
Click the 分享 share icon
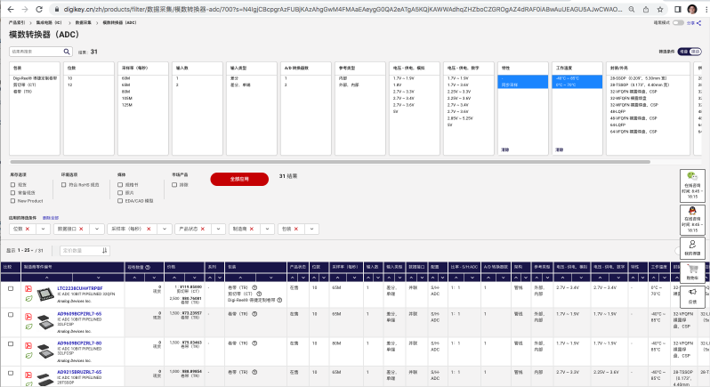pyautogui.click(x=698, y=22)
